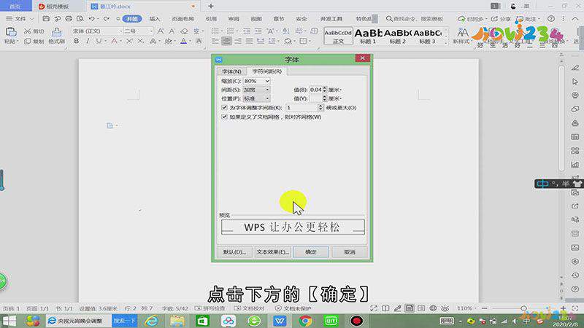
Task: Toggle kerning for fonts checkbox (为字体调整字间距)
Action: [x=224, y=107]
